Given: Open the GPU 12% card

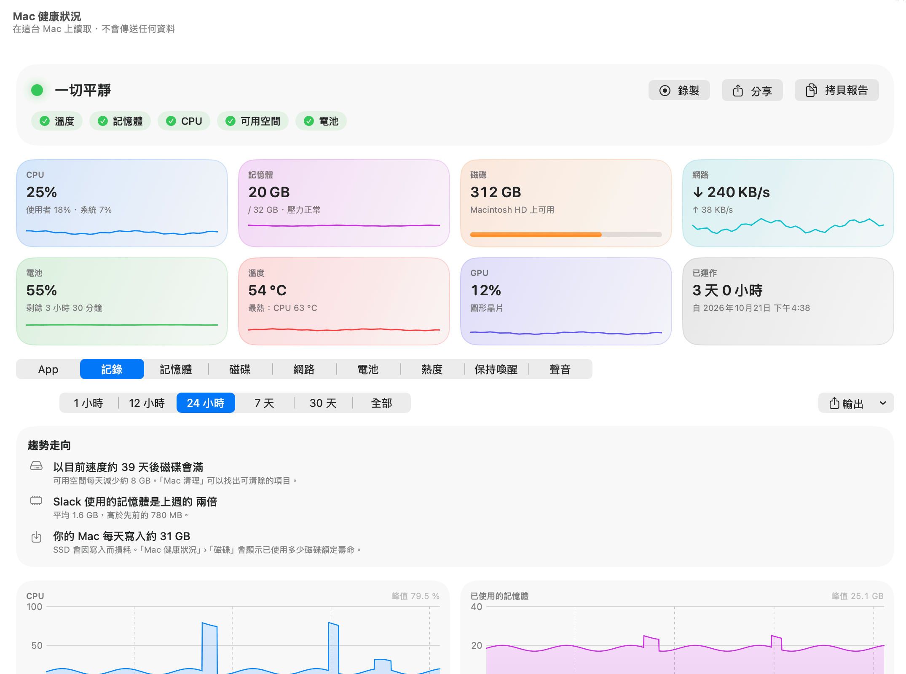Looking at the screenshot, I should click(x=566, y=301).
